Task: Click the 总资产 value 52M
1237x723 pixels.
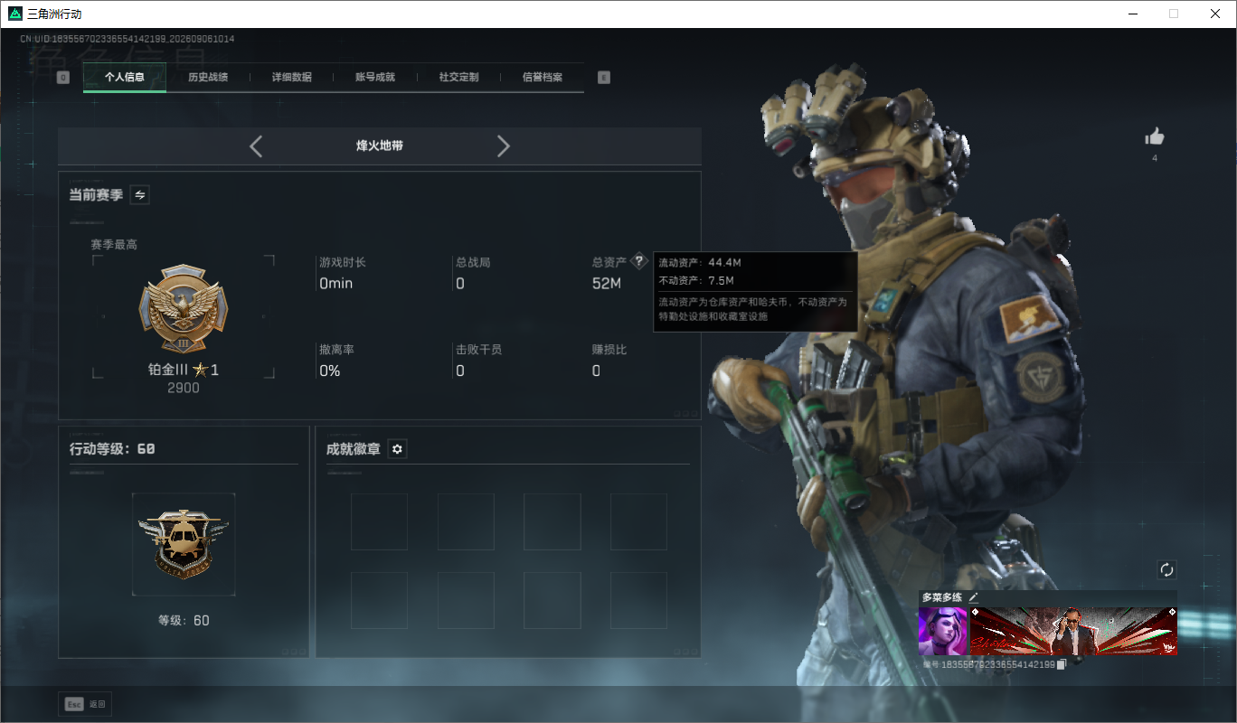Action: tap(607, 284)
